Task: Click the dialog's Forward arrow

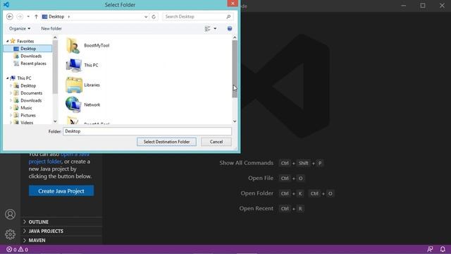Action: [x=20, y=17]
